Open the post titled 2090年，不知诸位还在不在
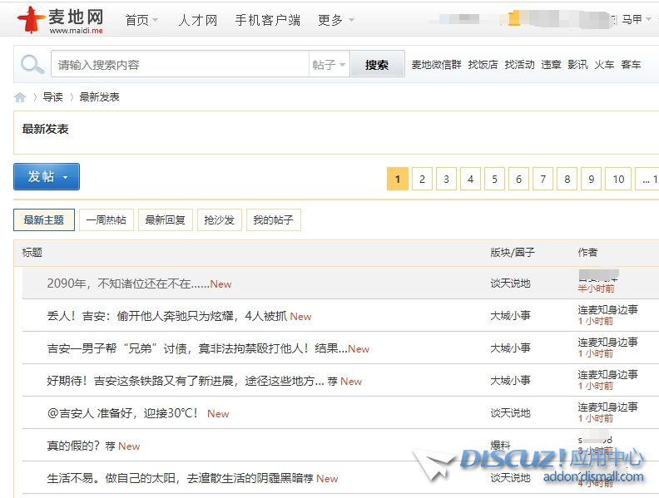659x498 pixels. [x=127, y=284]
